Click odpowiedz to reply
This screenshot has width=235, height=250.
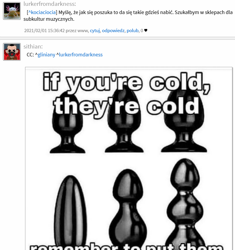(x=113, y=30)
